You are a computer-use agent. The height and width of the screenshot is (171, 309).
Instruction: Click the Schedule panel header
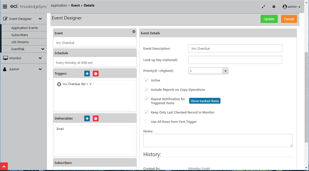pyautogui.click(x=95, y=53)
